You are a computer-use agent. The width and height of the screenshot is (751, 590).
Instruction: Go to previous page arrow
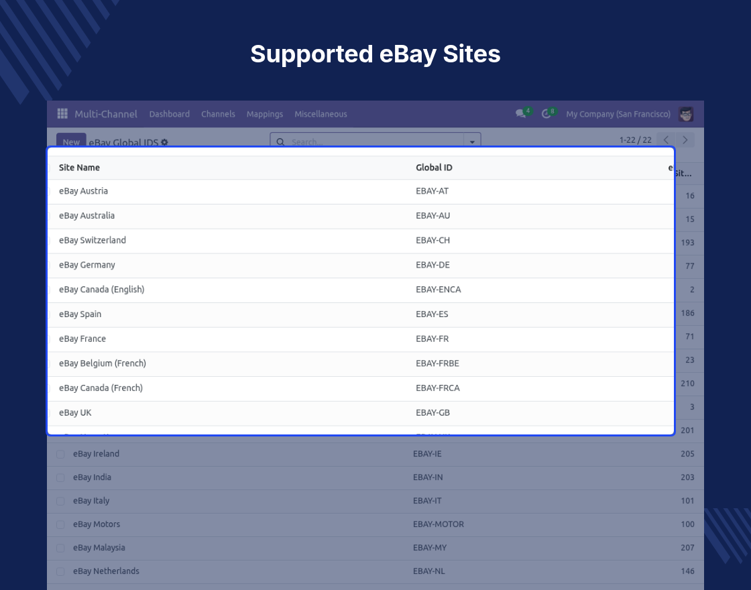click(x=666, y=140)
